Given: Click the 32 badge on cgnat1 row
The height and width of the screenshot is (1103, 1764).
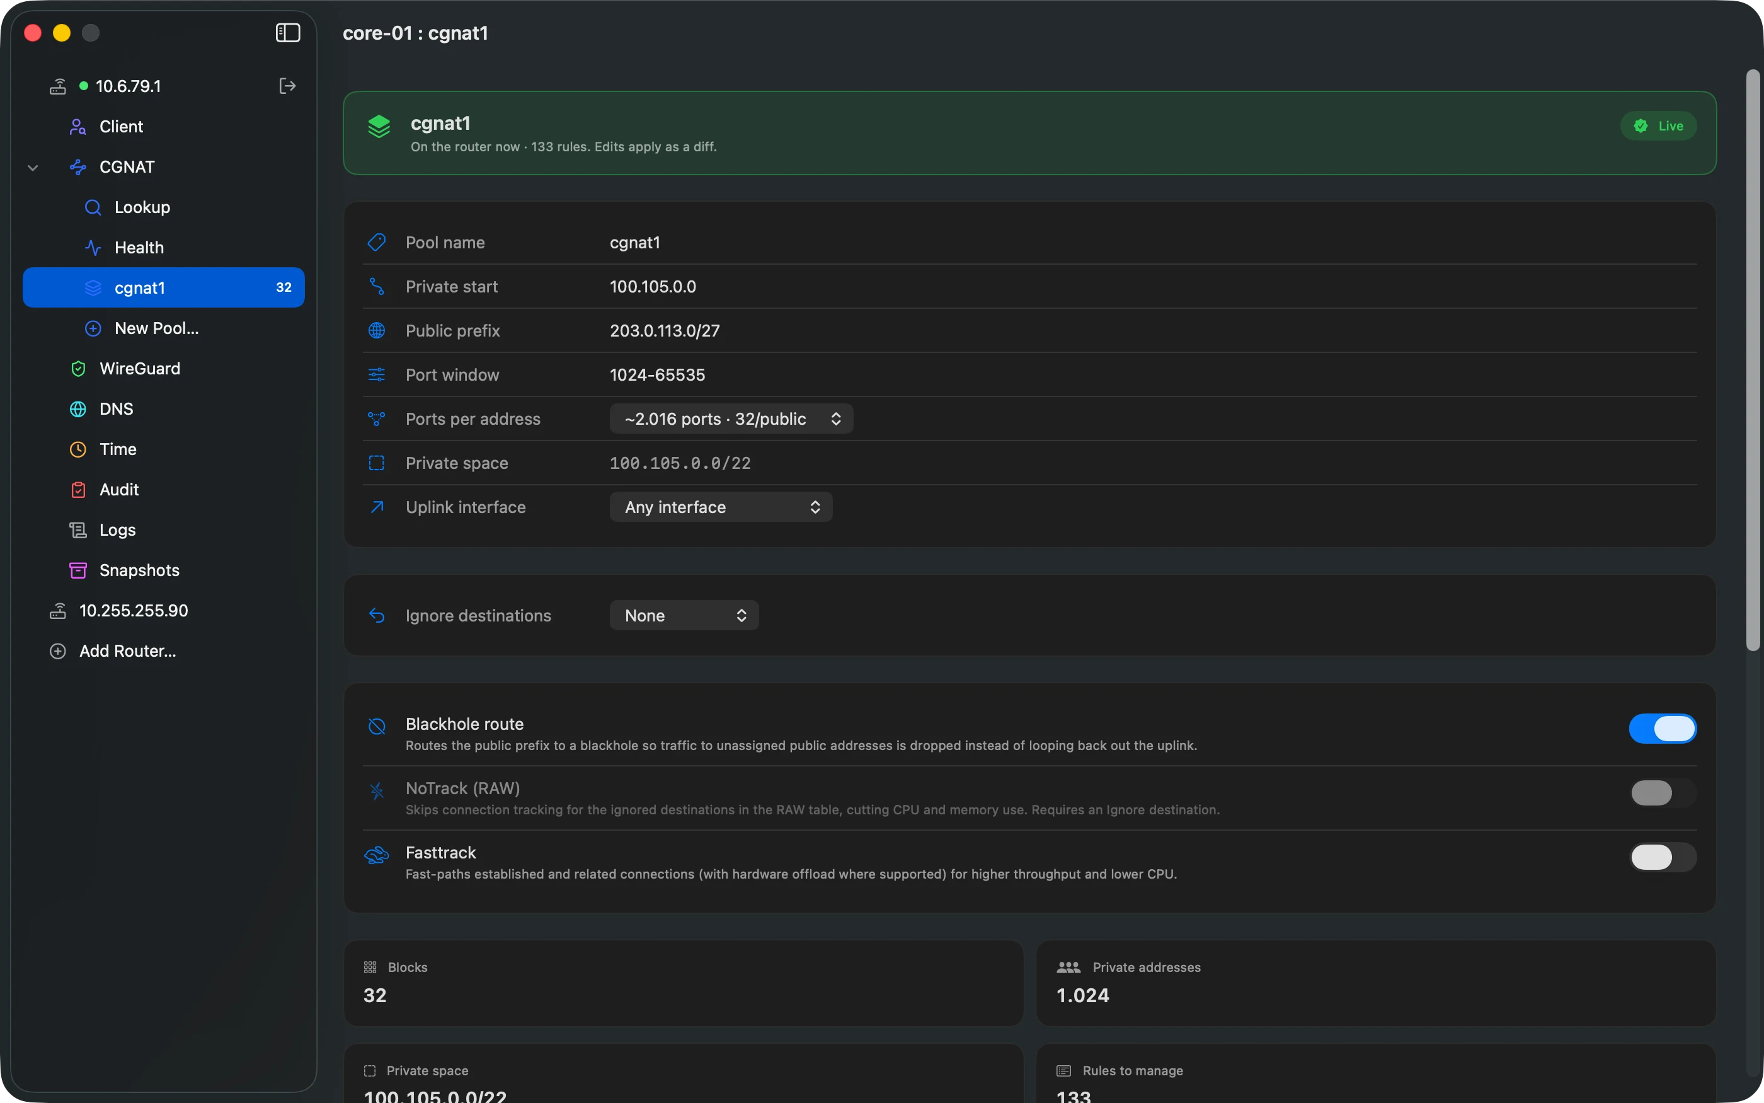Looking at the screenshot, I should [x=283, y=287].
